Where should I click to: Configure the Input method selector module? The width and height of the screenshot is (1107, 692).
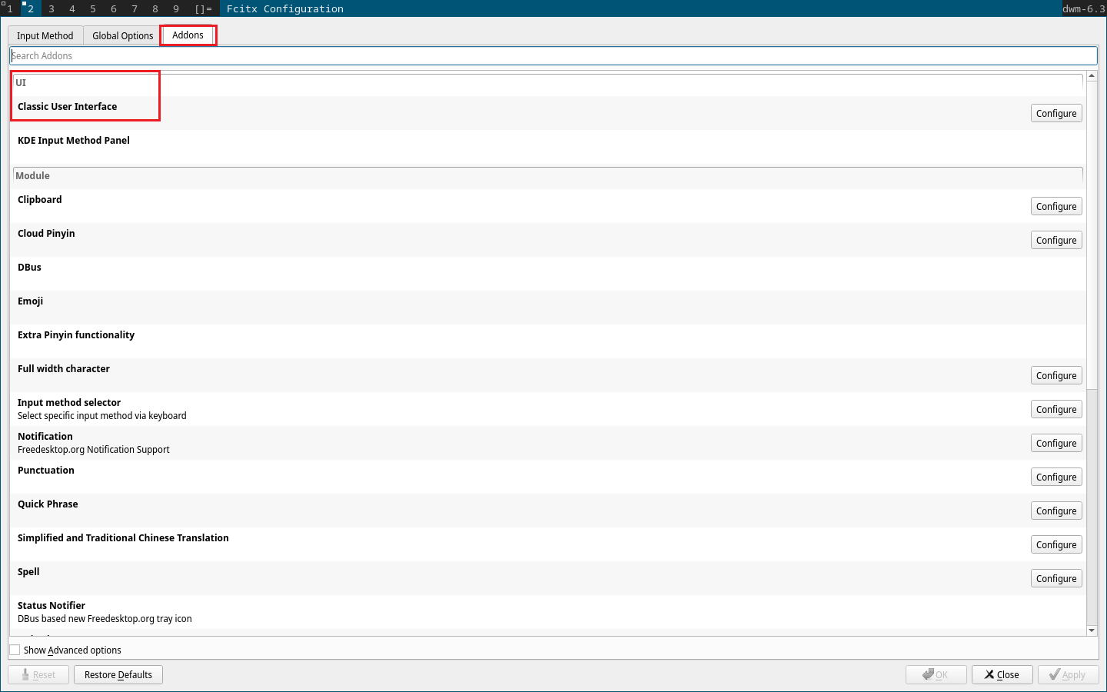click(1056, 409)
